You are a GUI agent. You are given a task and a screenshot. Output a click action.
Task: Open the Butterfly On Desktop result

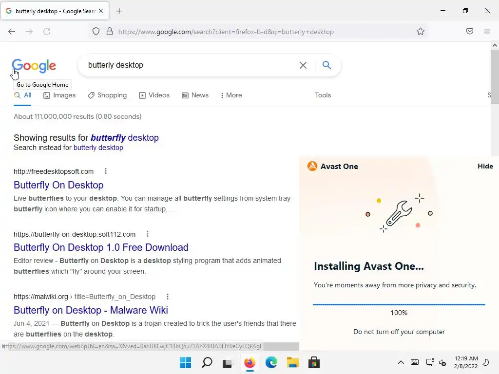click(x=58, y=185)
